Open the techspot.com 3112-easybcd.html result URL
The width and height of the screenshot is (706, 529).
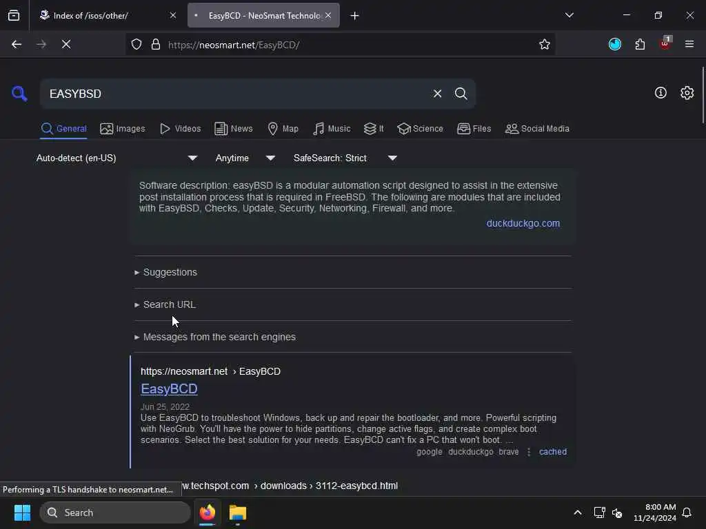pyautogui.click(x=290, y=486)
